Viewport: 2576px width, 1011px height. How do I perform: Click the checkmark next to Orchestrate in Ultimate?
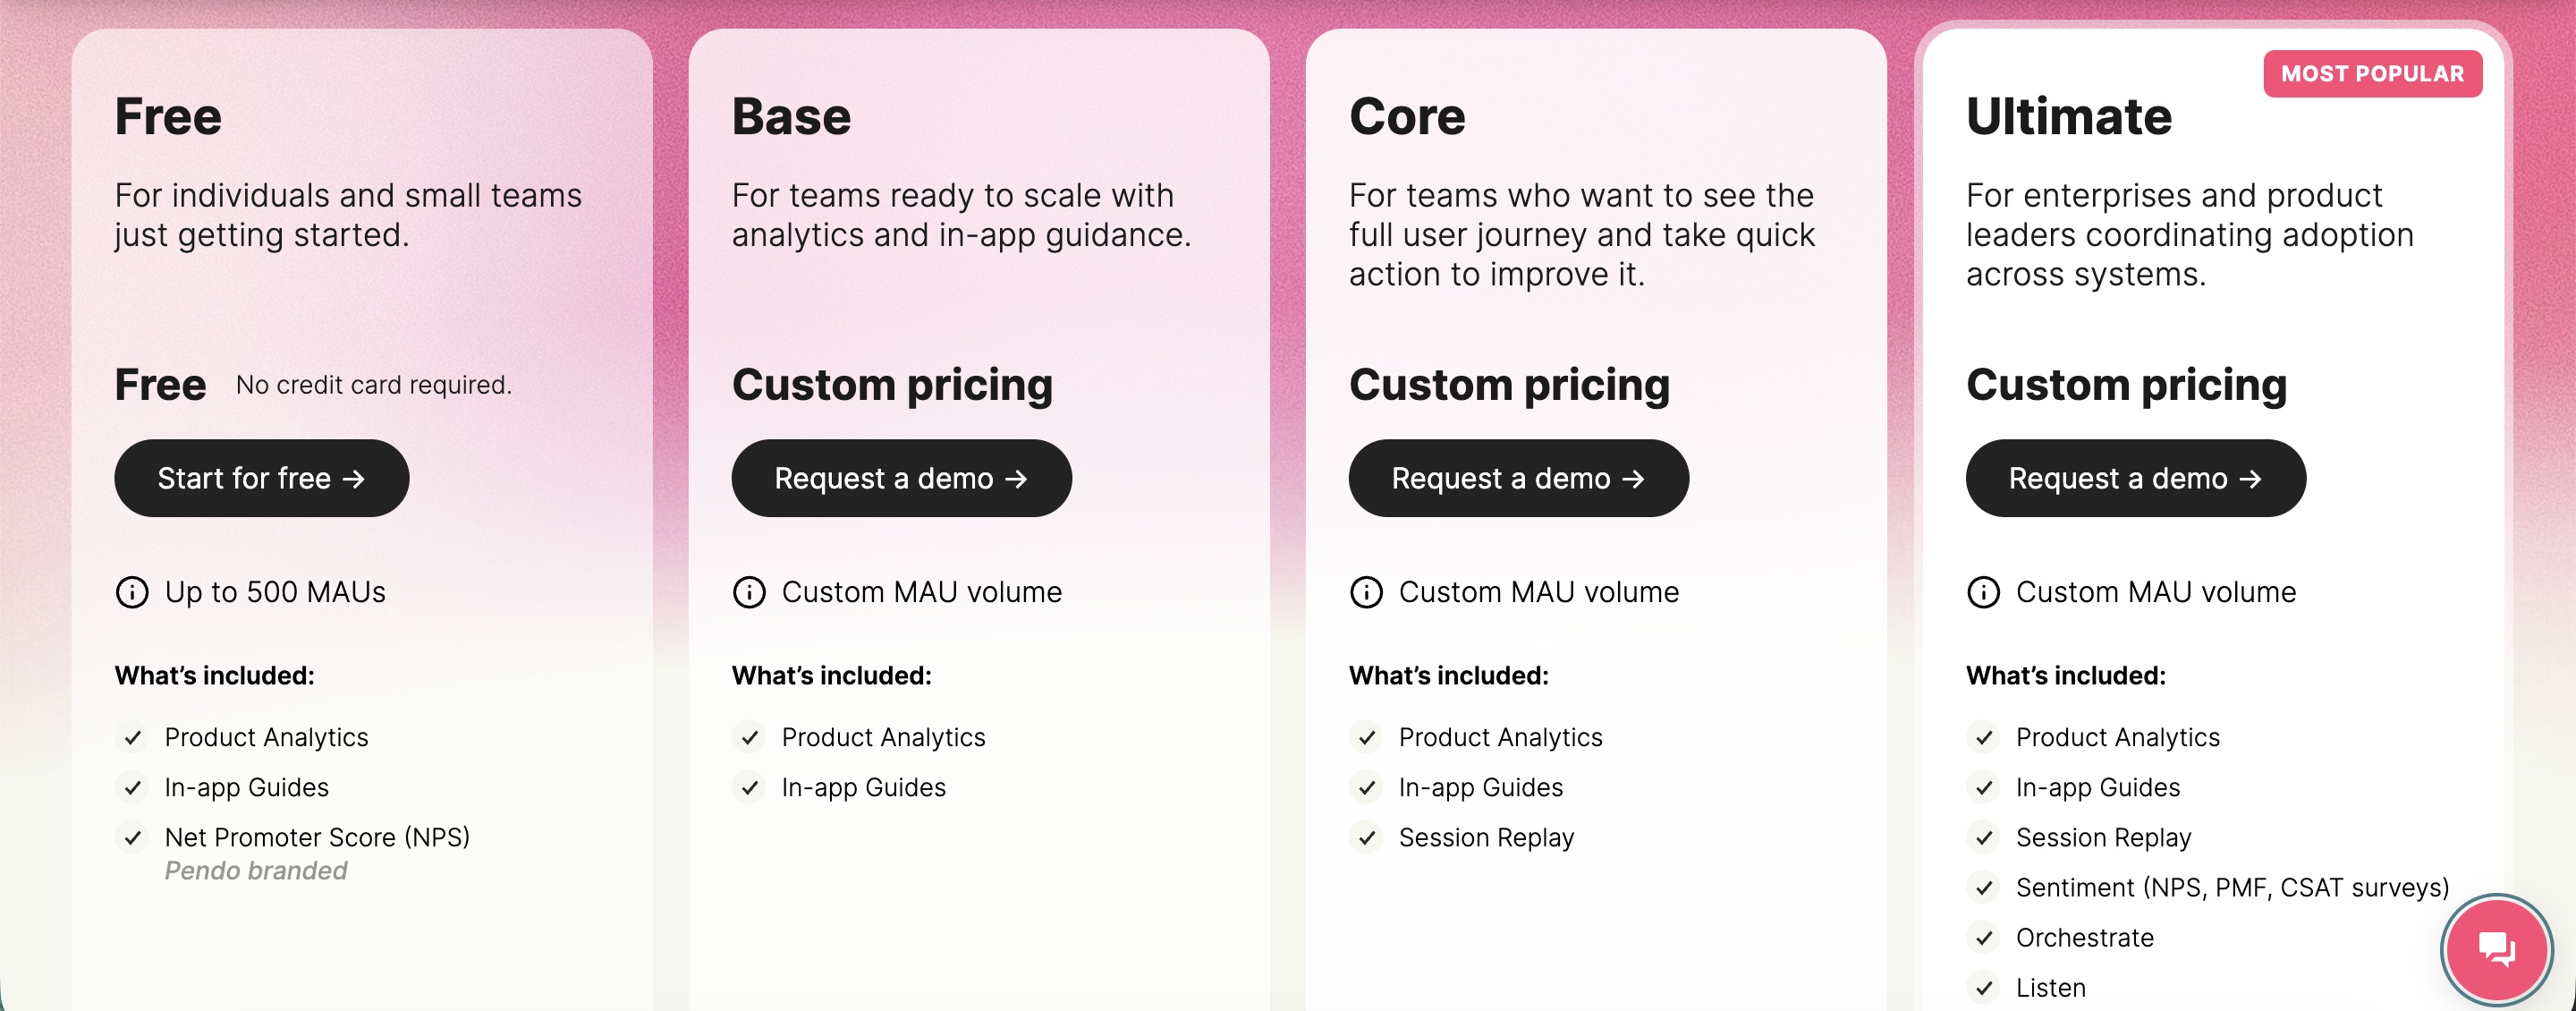coord(1983,938)
